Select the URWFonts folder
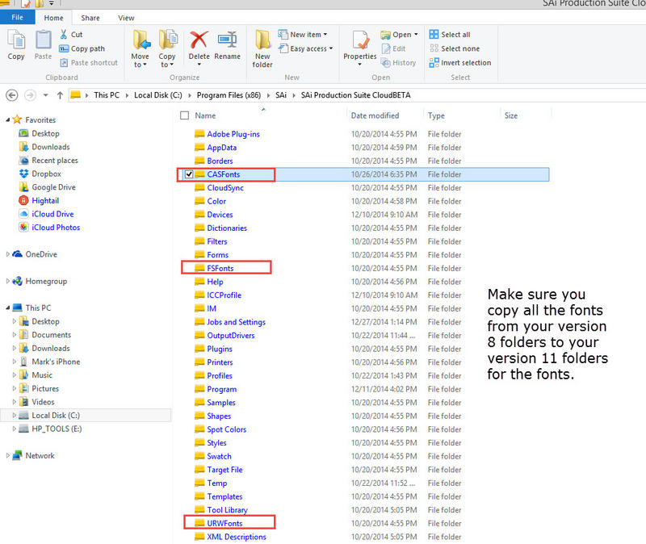The image size is (646, 544). click(x=224, y=523)
